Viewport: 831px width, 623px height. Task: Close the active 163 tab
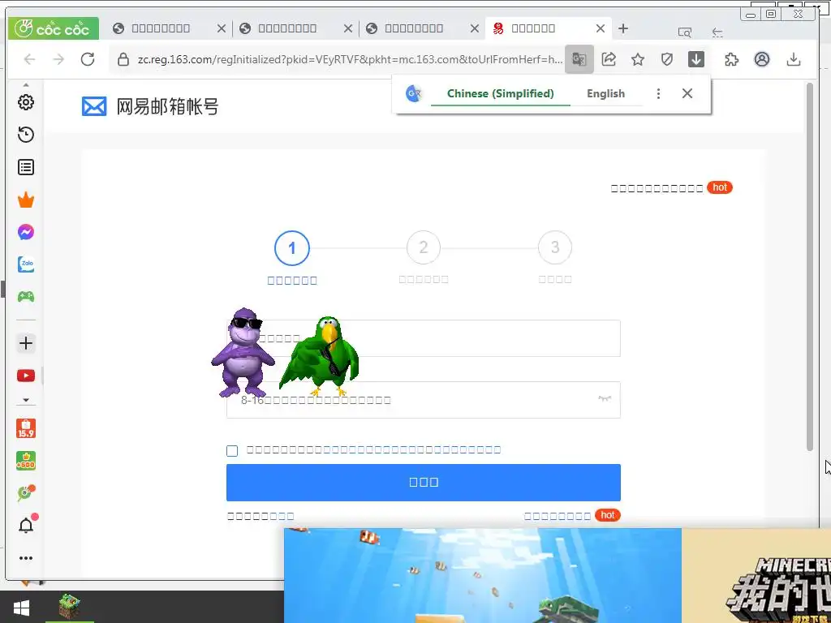pos(601,28)
